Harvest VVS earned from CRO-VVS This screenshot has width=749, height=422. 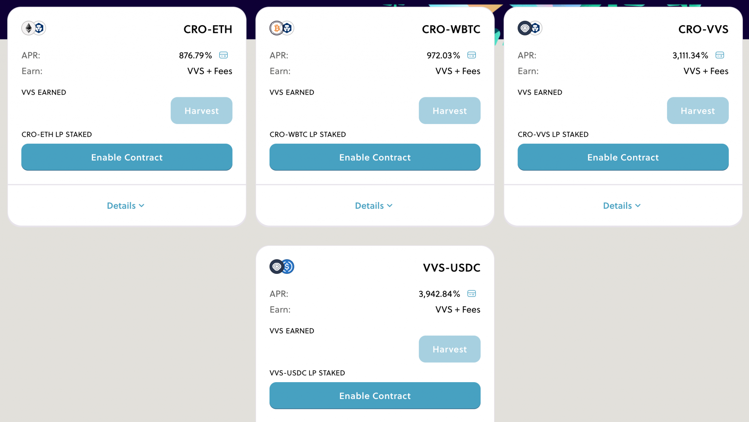pos(698,110)
